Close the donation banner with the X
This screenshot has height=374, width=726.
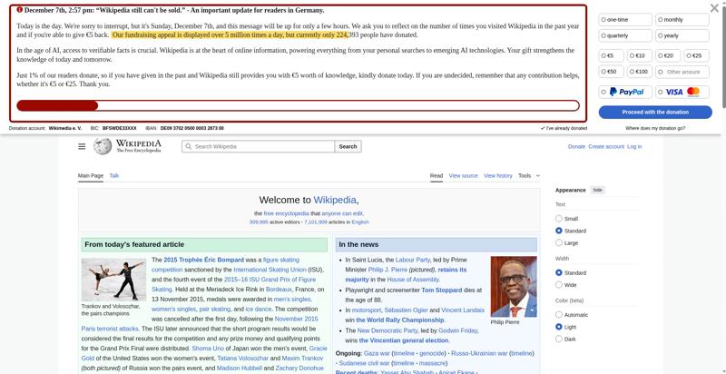click(x=714, y=8)
